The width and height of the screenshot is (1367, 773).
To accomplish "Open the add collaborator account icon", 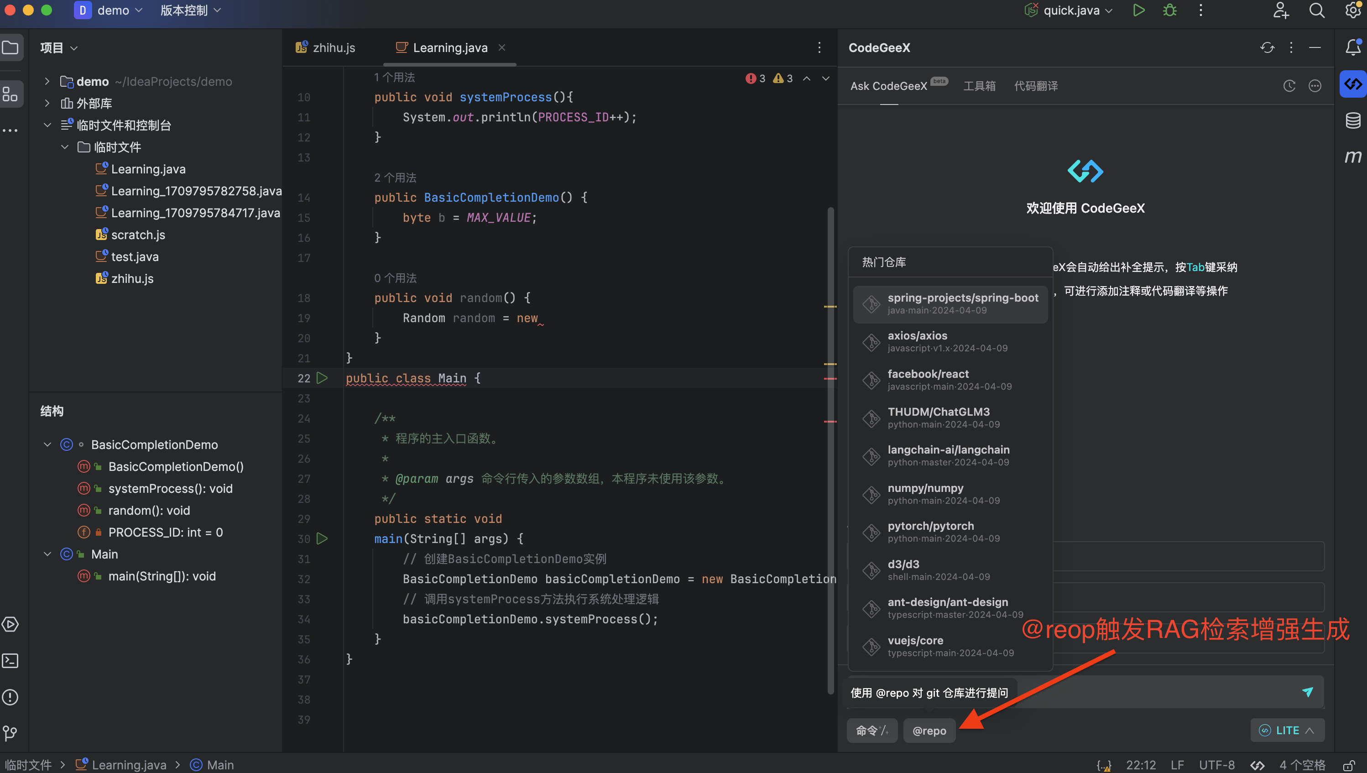I will [1281, 10].
